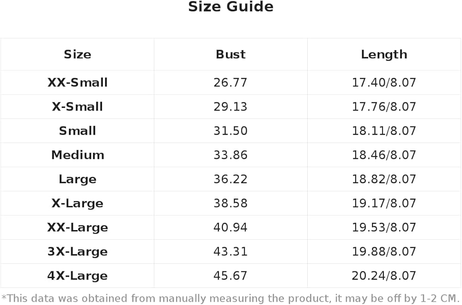The height and width of the screenshot is (305, 462).
Task: Click the Small size row label
Action: pyautogui.click(x=78, y=131)
